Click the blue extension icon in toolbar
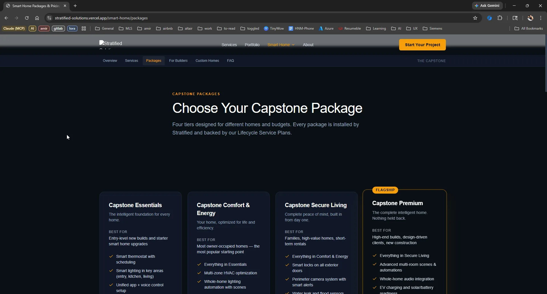 point(489,18)
